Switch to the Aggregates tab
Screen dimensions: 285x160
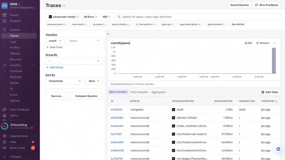pyautogui.click(x=159, y=92)
